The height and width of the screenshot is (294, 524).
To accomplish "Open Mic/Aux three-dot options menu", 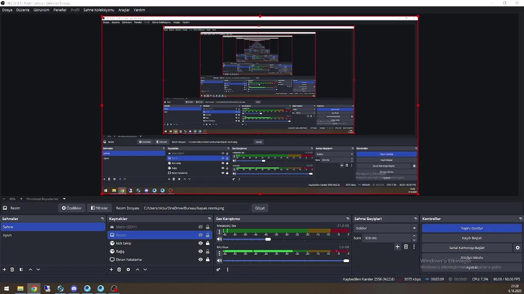I will pyautogui.click(x=219, y=253).
